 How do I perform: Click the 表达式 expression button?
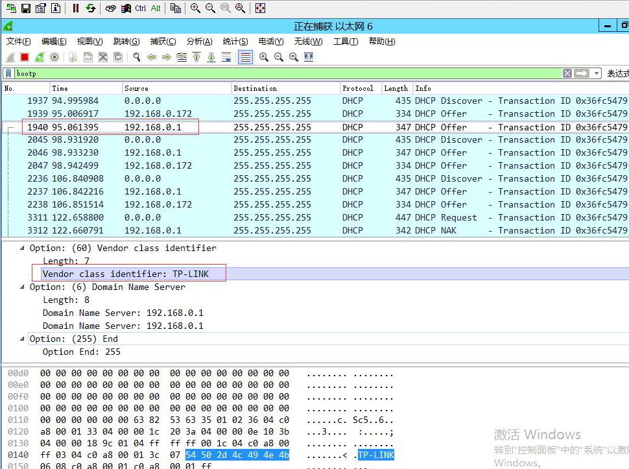click(617, 73)
